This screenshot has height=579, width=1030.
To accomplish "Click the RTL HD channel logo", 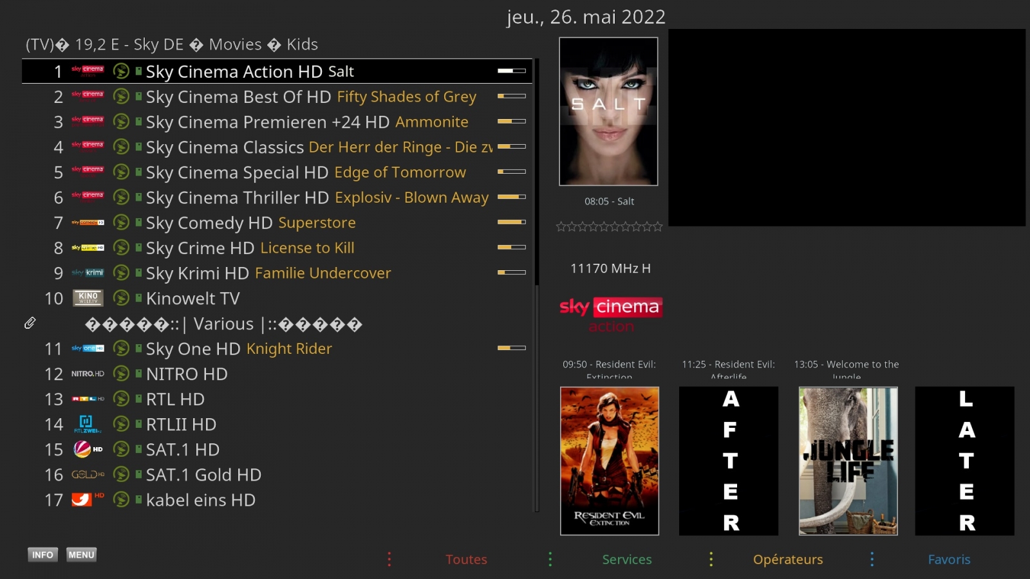I will point(88,398).
